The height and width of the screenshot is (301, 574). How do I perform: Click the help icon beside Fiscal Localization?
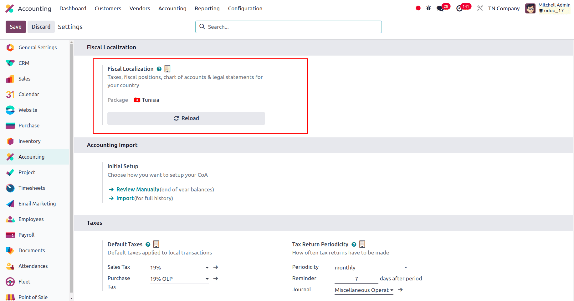point(159,69)
